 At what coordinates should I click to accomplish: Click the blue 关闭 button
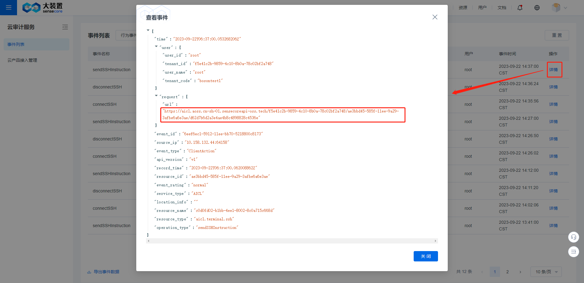coord(426,256)
